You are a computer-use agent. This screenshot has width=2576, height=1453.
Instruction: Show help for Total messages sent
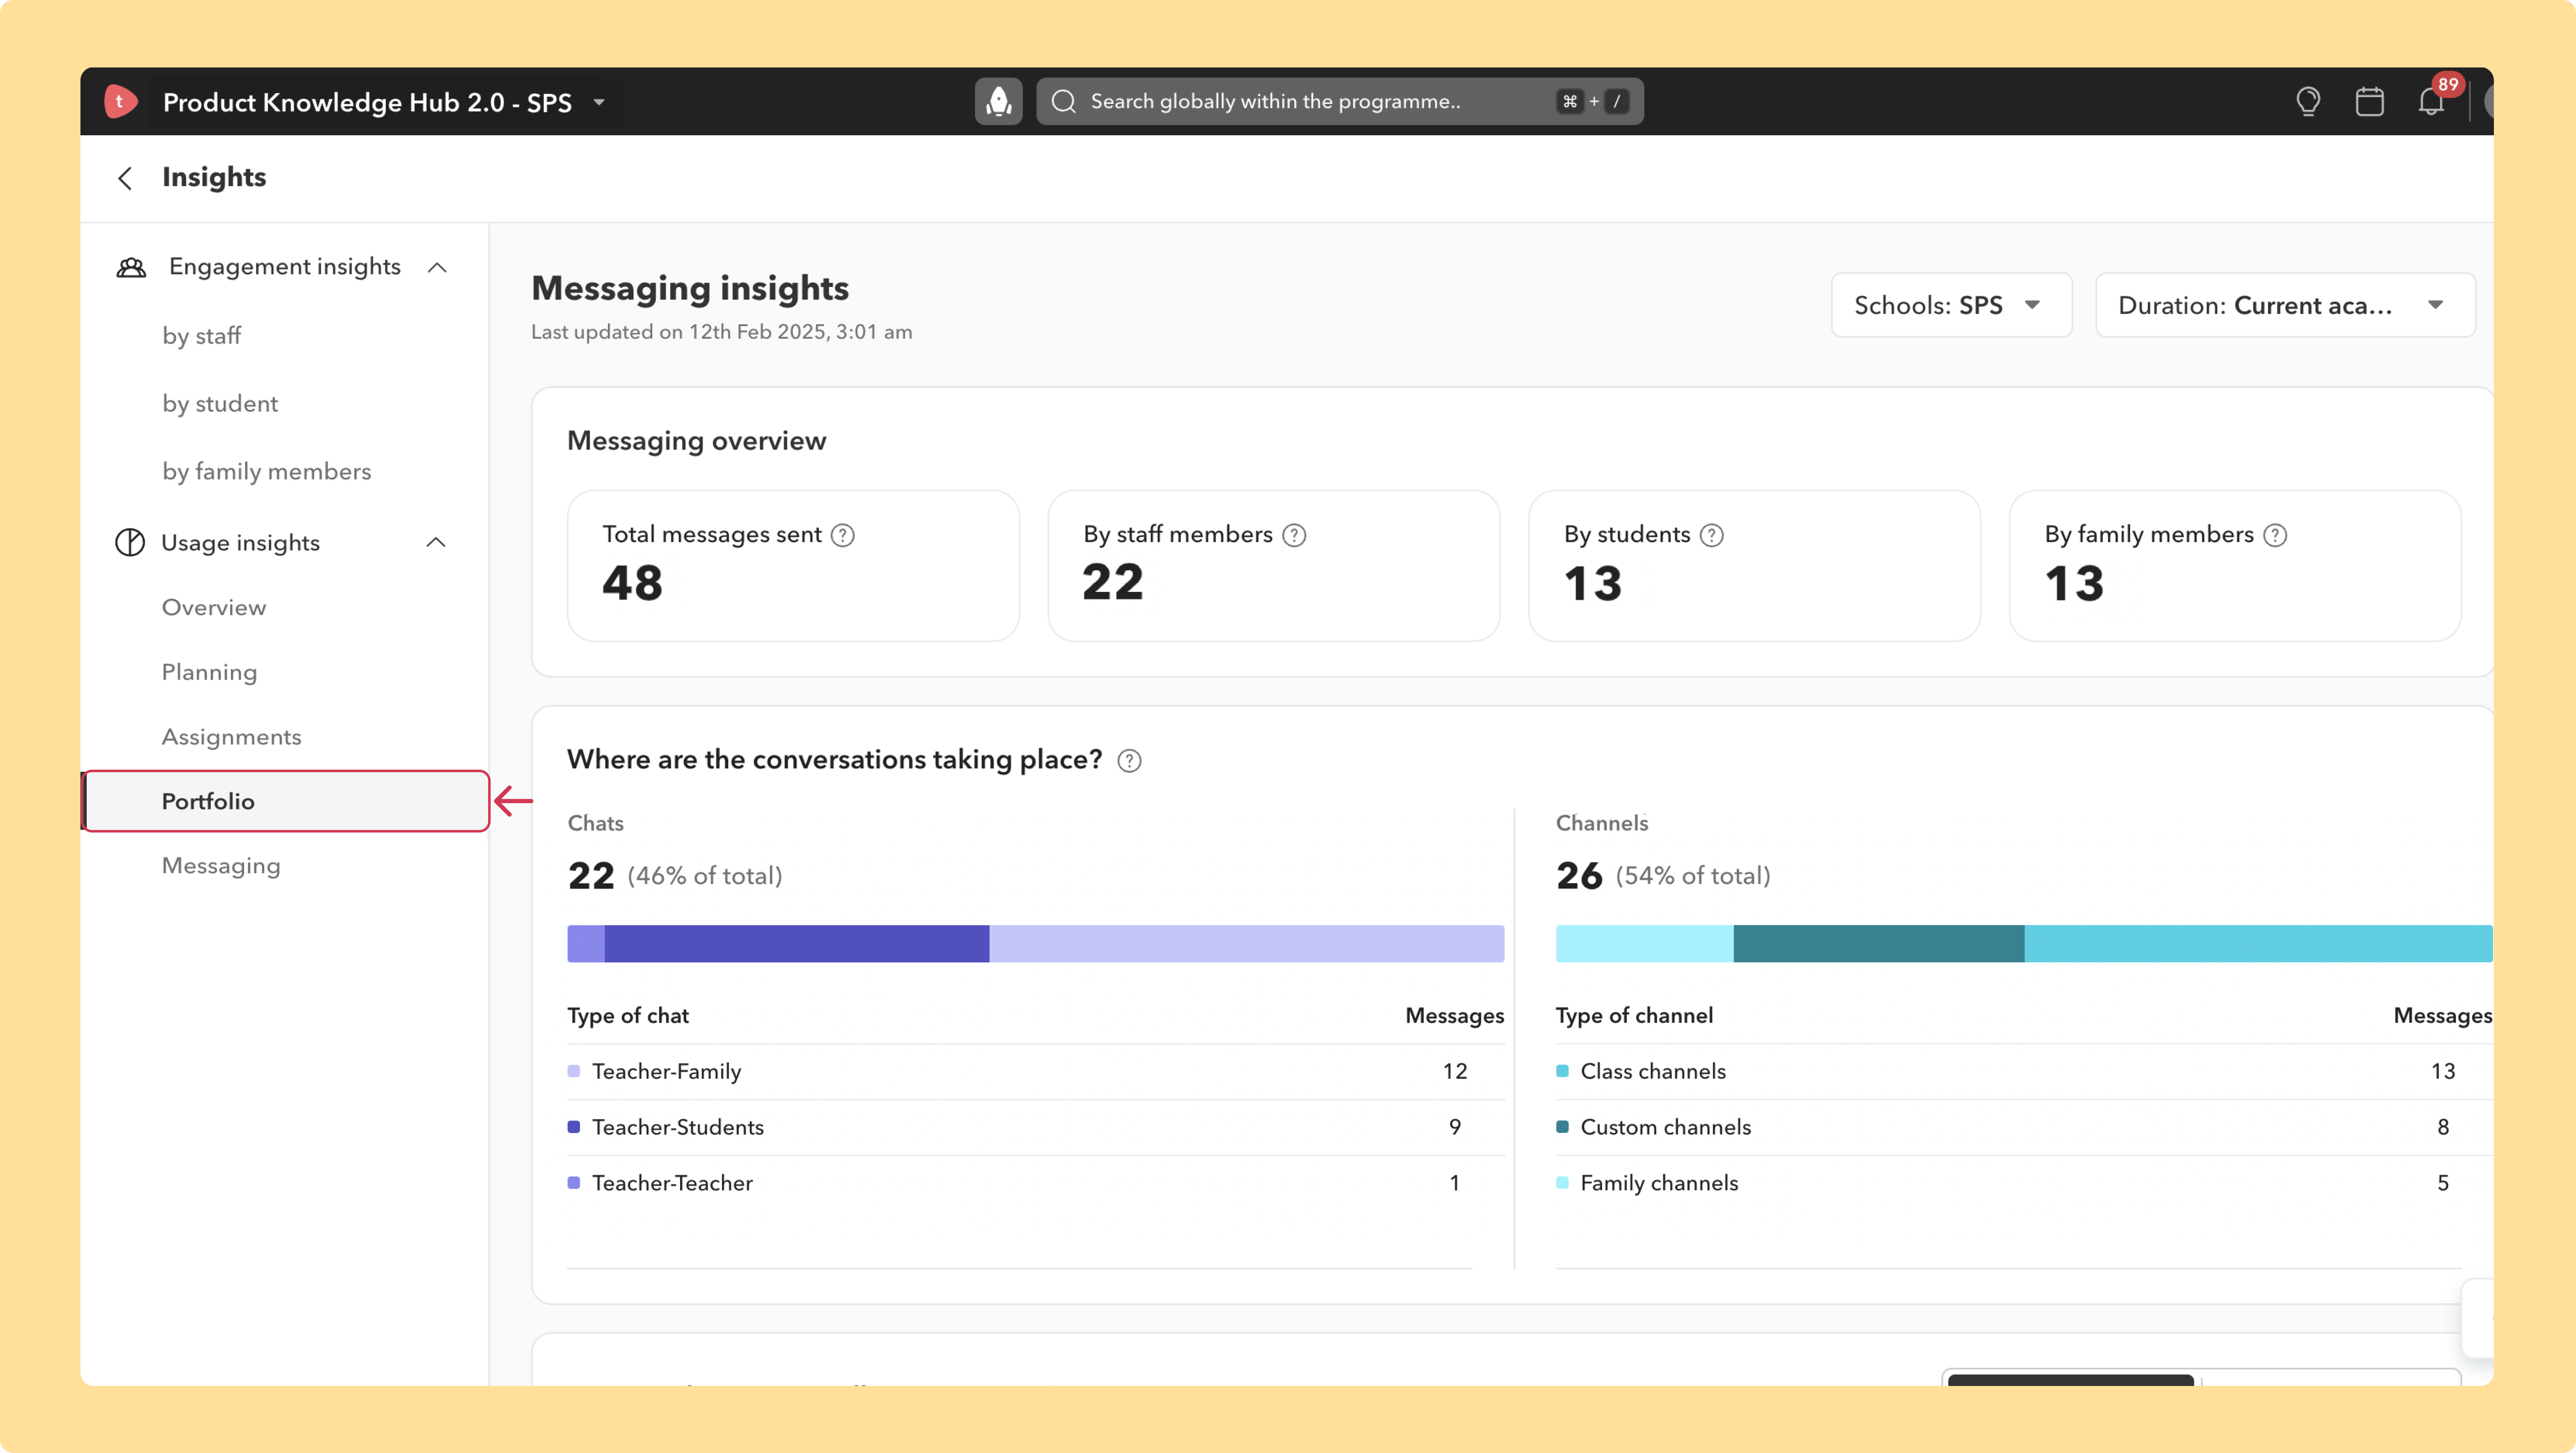[x=843, y=535]
